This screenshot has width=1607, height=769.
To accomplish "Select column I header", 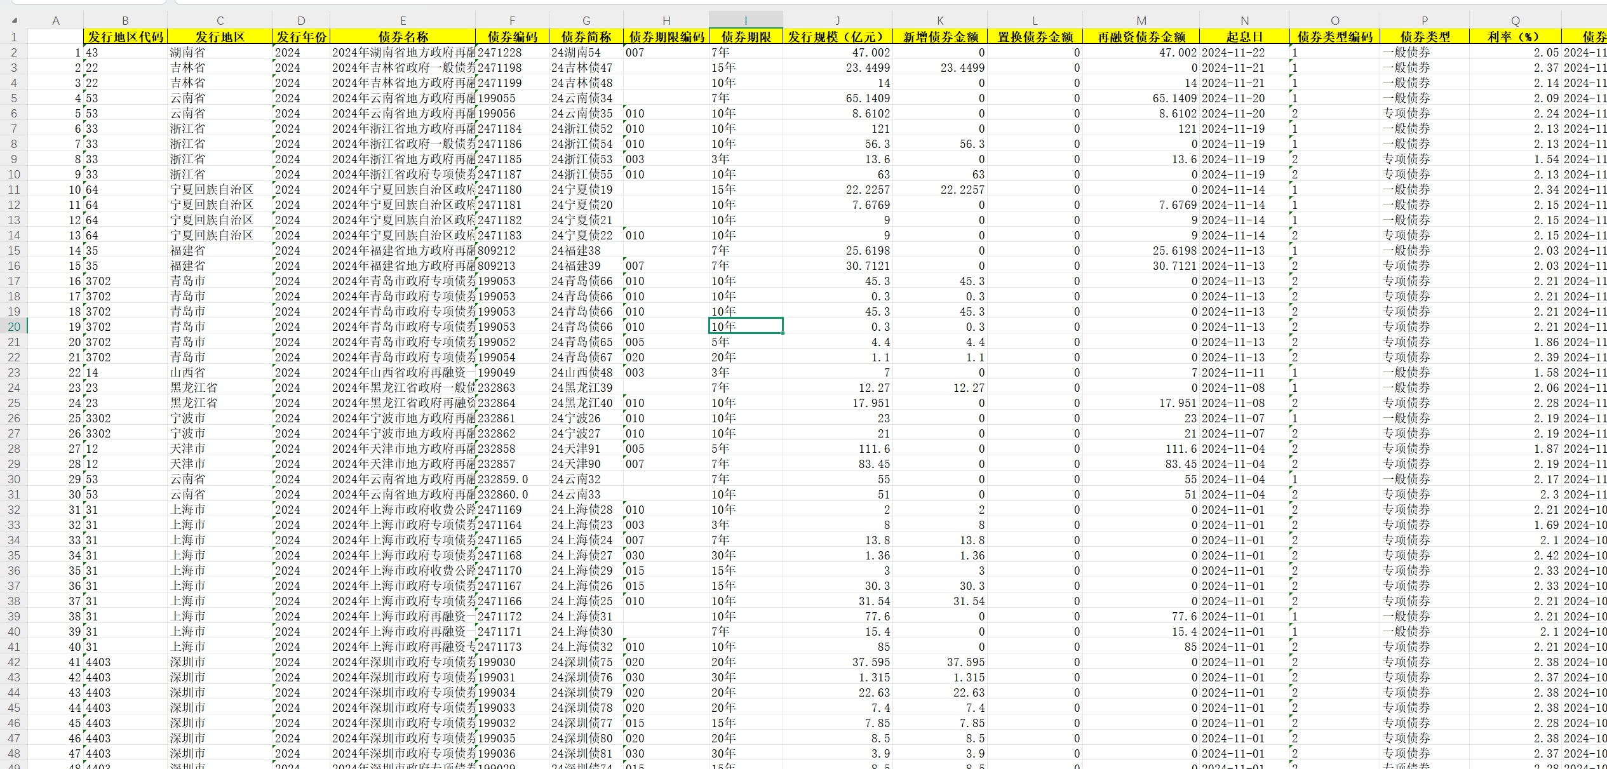I will click(x=746, y=20).
